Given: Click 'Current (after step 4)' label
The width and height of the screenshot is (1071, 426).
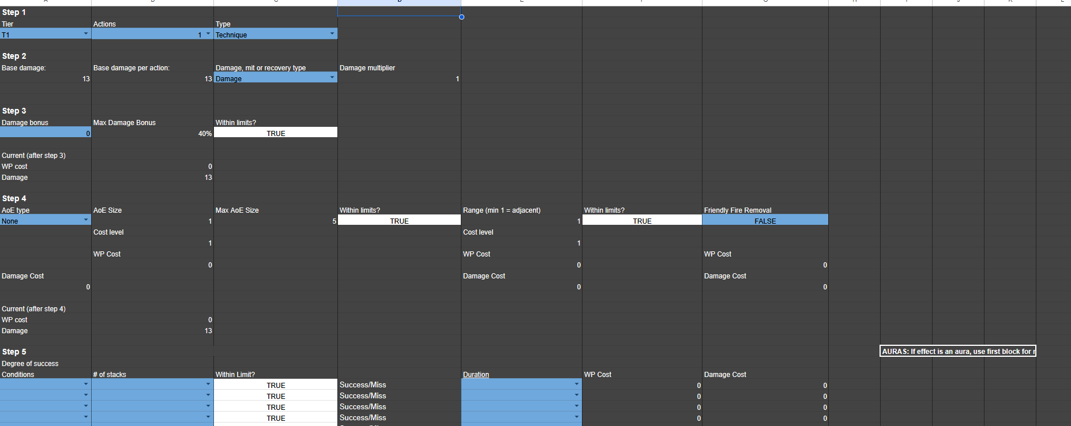Looking at the screenshot, I should point(33,308).
